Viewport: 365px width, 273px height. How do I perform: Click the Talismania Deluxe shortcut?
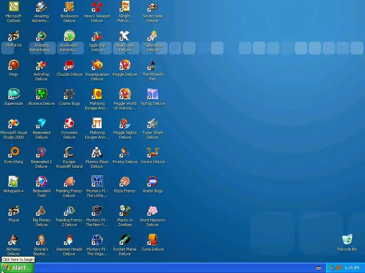pyautogui.click(x=153, y=36)
